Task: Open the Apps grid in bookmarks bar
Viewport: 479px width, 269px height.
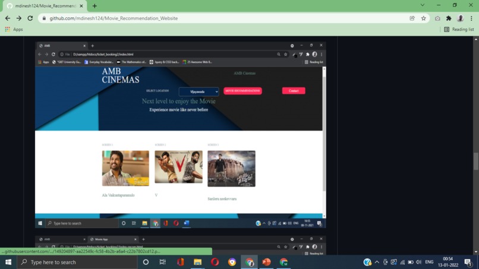Action: click(14, 29)
